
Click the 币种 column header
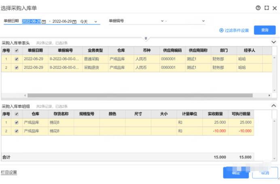click(146, 51)
